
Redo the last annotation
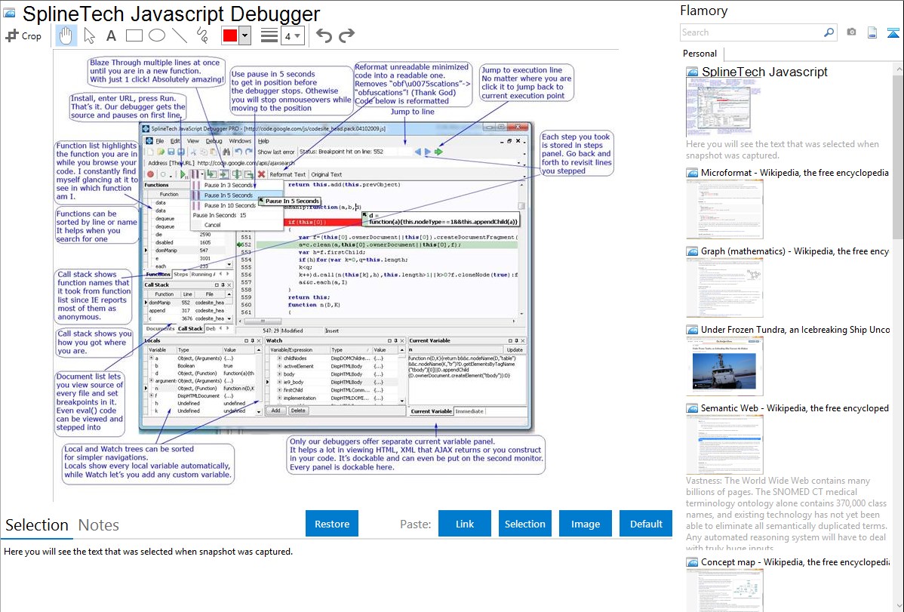click(346, 35)
